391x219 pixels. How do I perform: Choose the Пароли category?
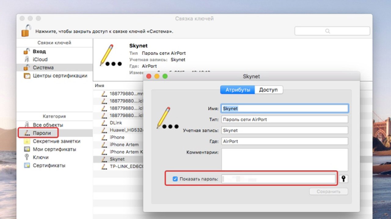click(x=42, y=133)
